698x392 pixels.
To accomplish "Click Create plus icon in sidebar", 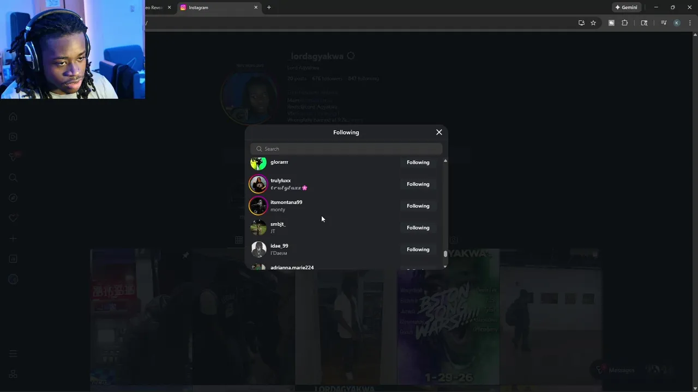I will (x=13, y=238).
